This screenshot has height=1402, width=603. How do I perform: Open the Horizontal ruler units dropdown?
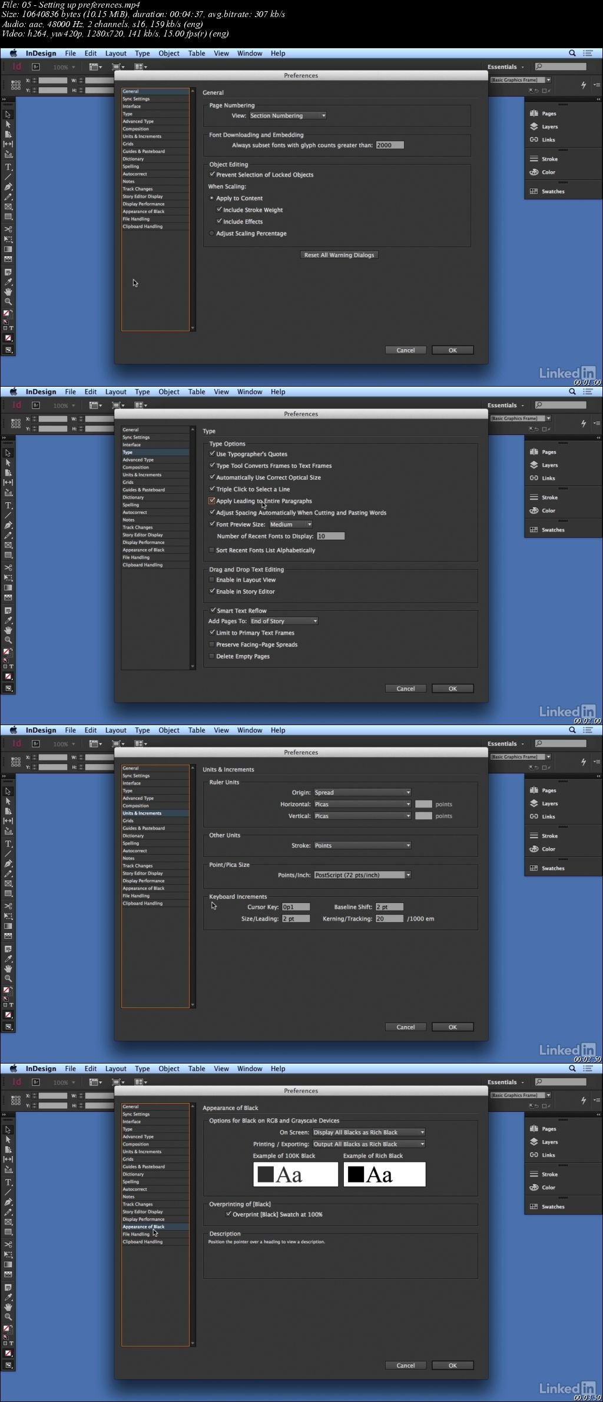click(362, 804)
